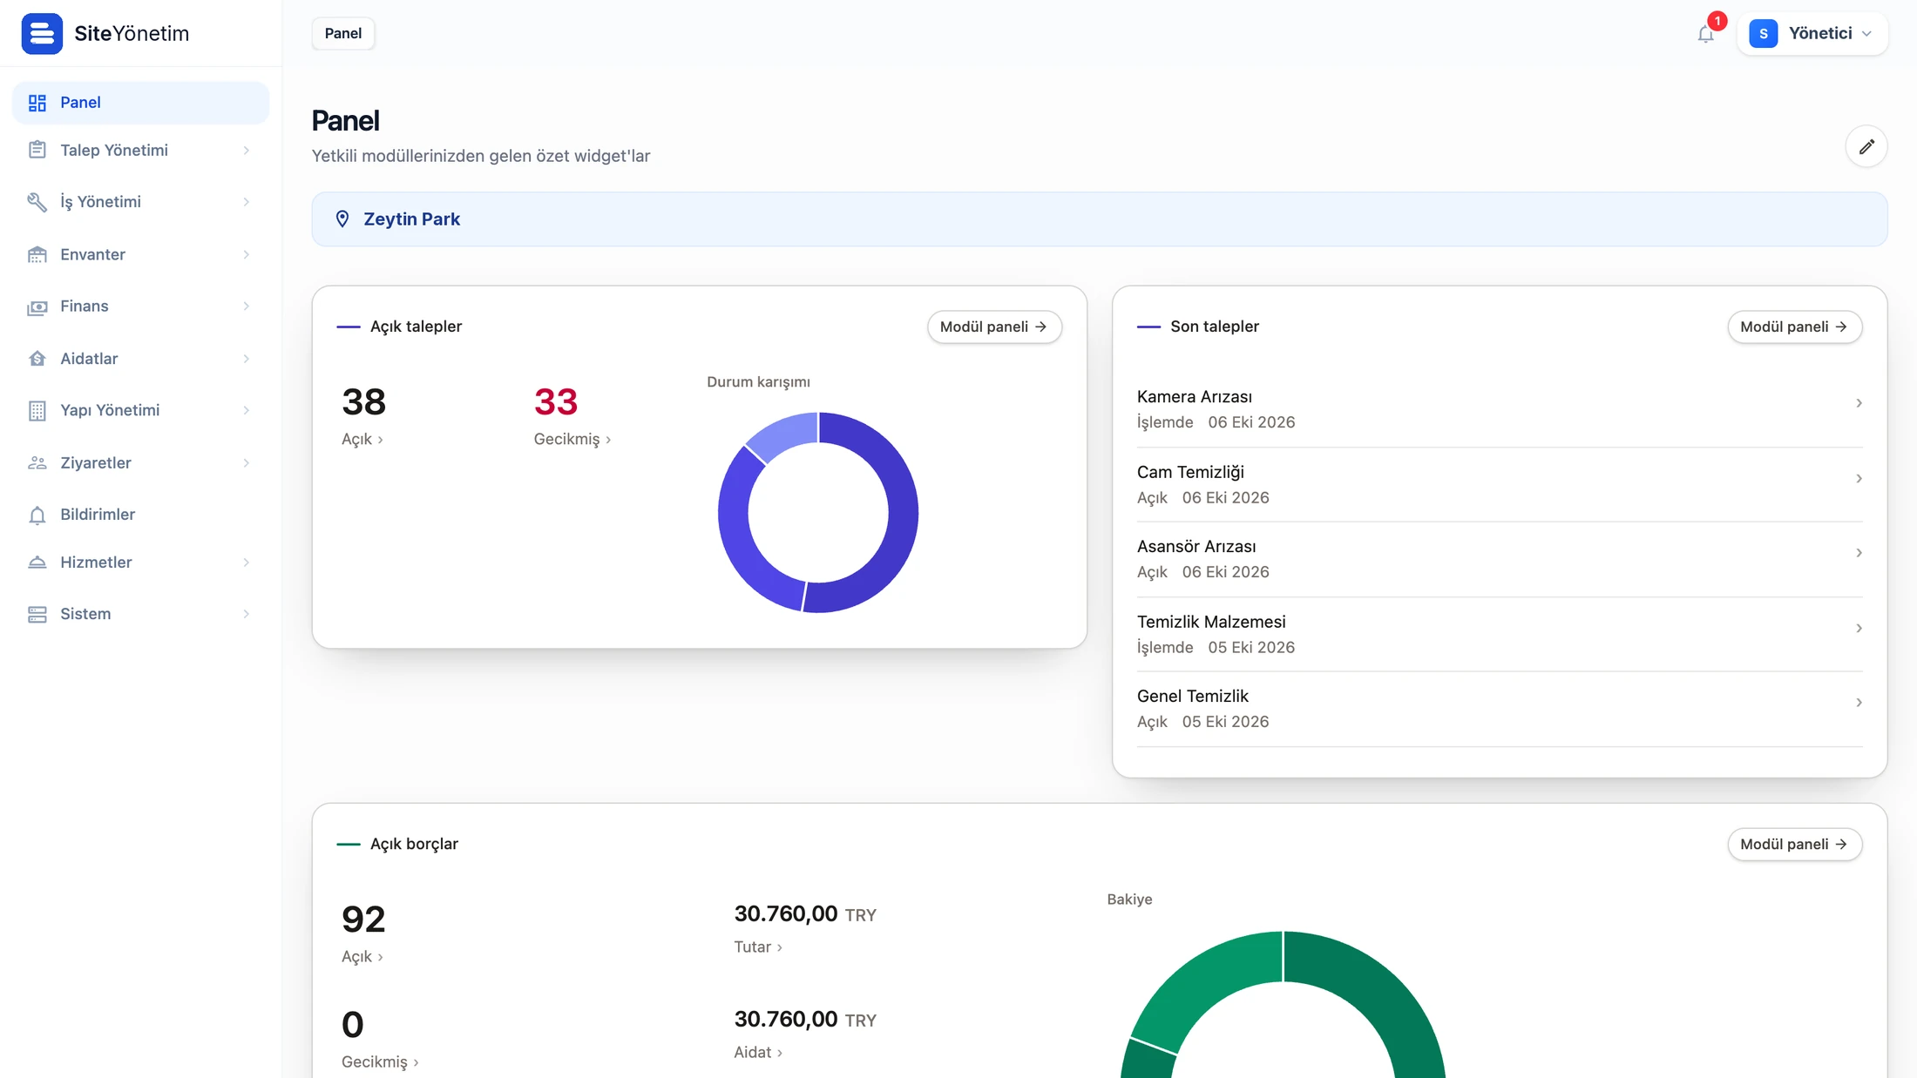Click chevron arrow on Cam Temizliği row

pos(1858,479)
